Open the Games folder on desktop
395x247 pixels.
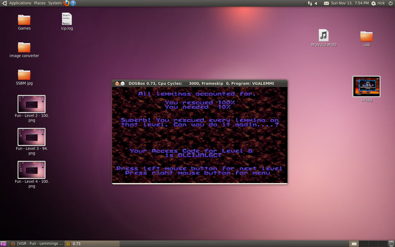pyautogui.click(x=24, y=20)
